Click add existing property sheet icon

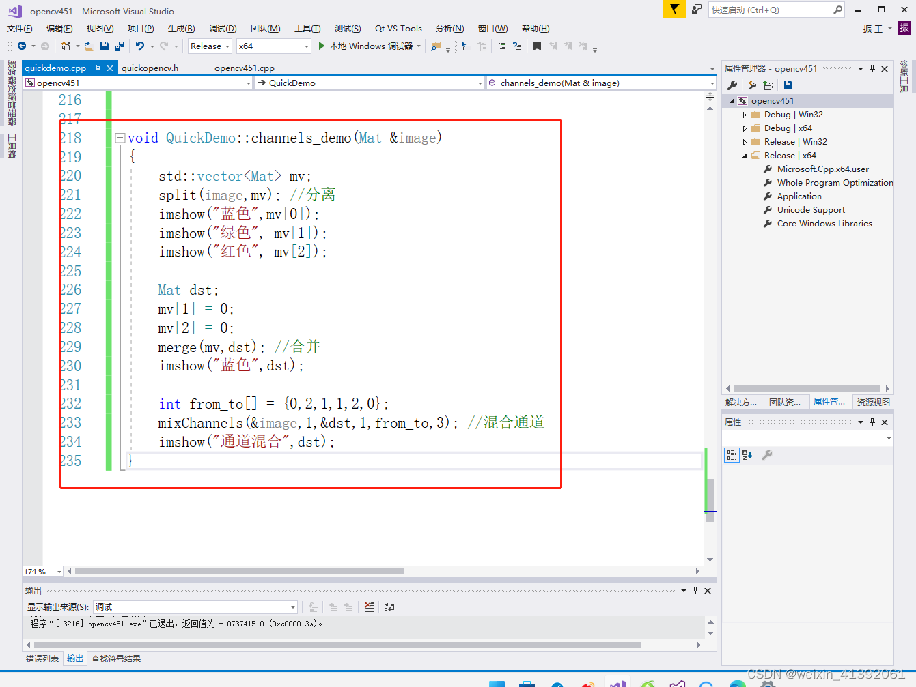pos(768,85)
